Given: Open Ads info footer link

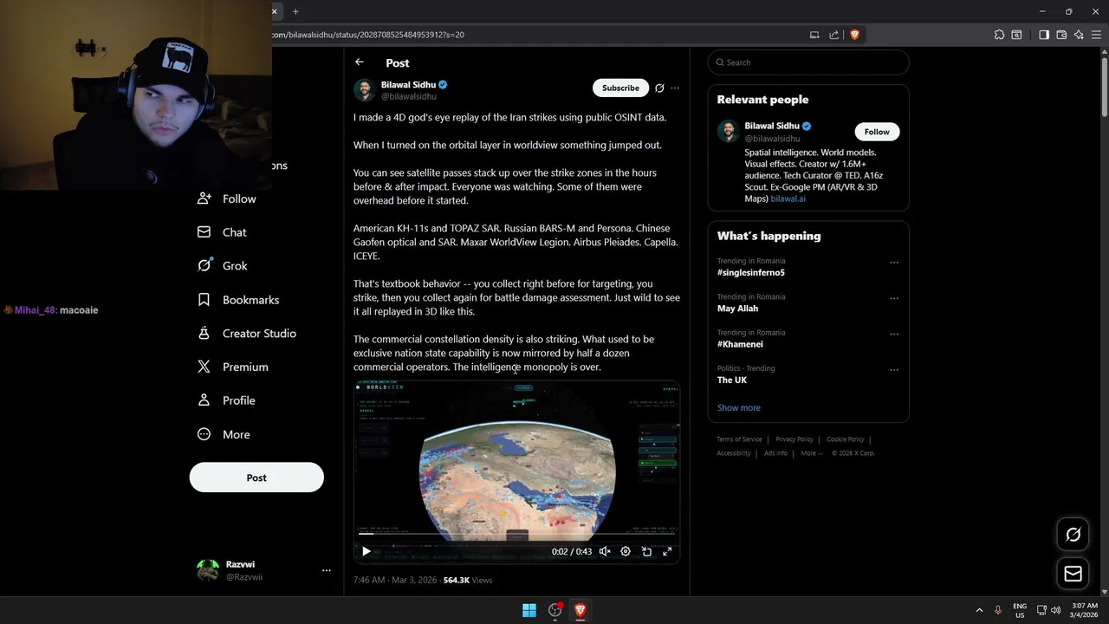Looking at the screenshot, I should 775,453.
